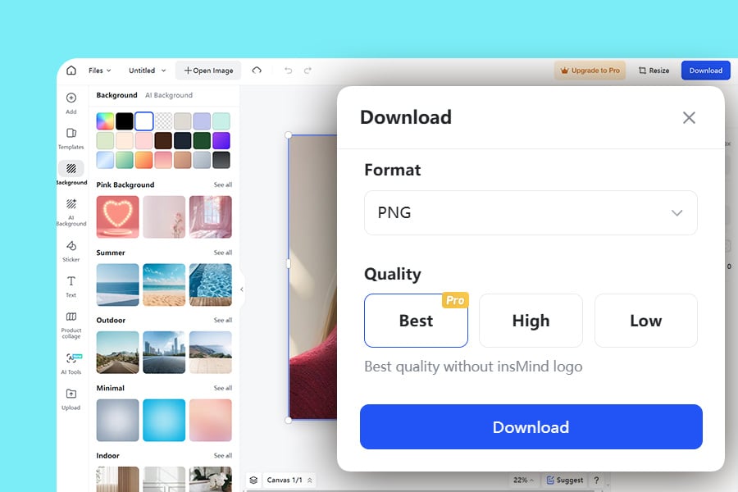Viewport: 738px width, 492px height.
Task: Redo the last action
Action: (307, 71)
